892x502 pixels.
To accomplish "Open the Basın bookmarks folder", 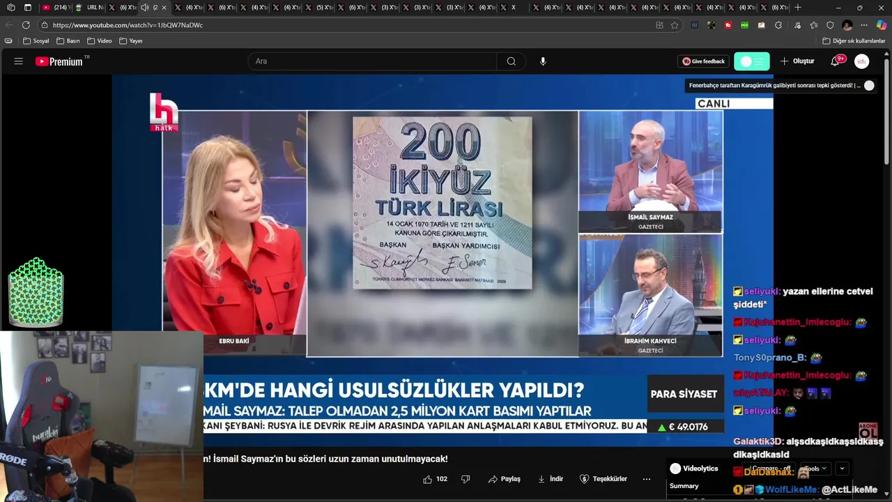I will click(x=68, y=41).
